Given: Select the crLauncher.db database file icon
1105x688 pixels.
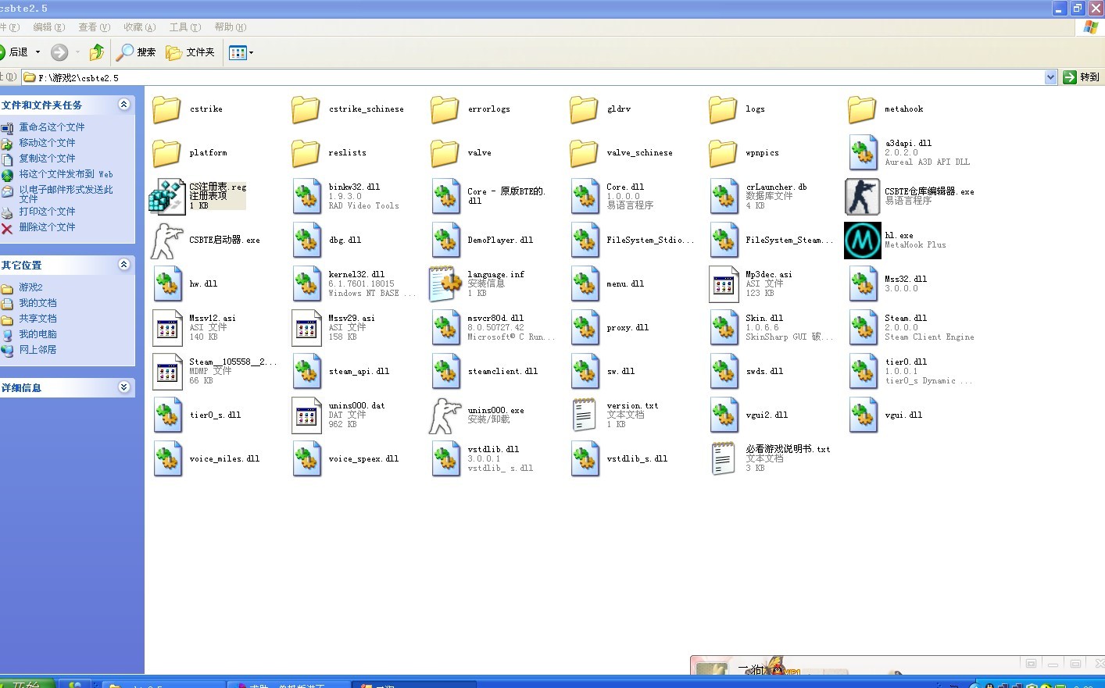Looking at the screenshot, I should point(724,197).
